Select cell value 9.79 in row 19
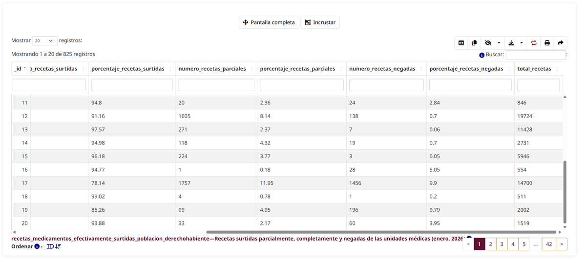This screenshot has width=586, height=262. coord(435,210)
